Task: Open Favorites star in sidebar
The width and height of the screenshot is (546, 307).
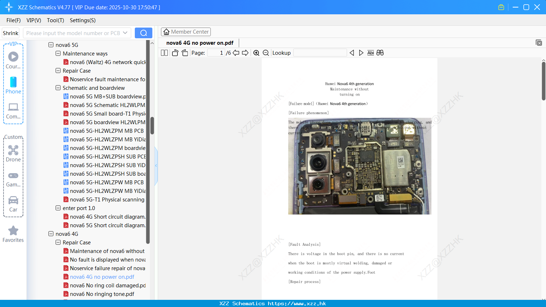Action: (x=13, y=234)
